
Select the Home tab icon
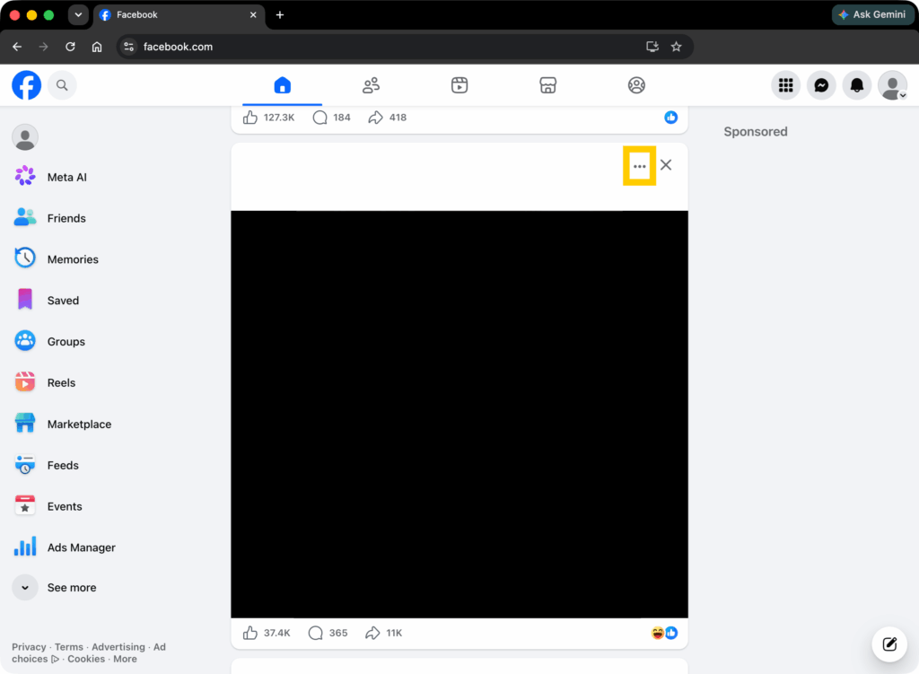click(283, 85)
